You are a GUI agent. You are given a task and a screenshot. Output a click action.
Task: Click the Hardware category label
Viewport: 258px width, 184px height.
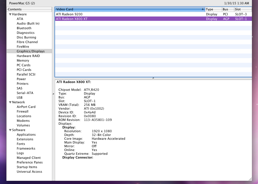(x=19, y=14)
